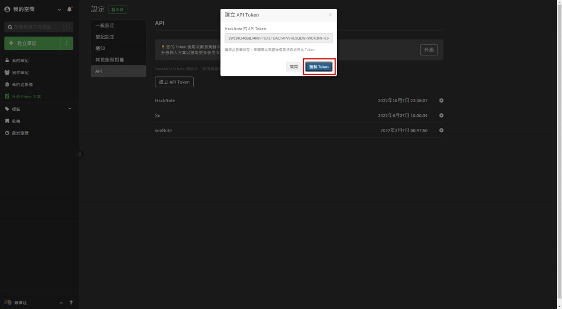Click the trash icon next to 我的垃圾桶
Viewport: 562px width, 309px height.
(x=7, y=85)
